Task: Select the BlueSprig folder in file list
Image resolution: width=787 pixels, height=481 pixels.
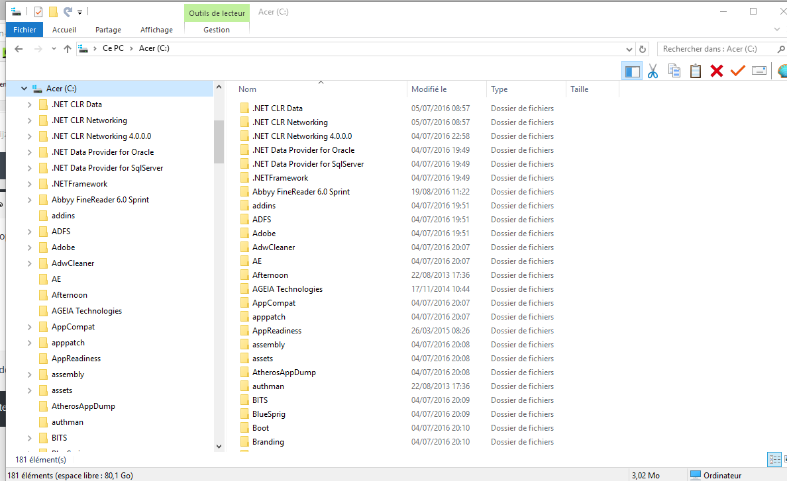Action: [268, 414]
